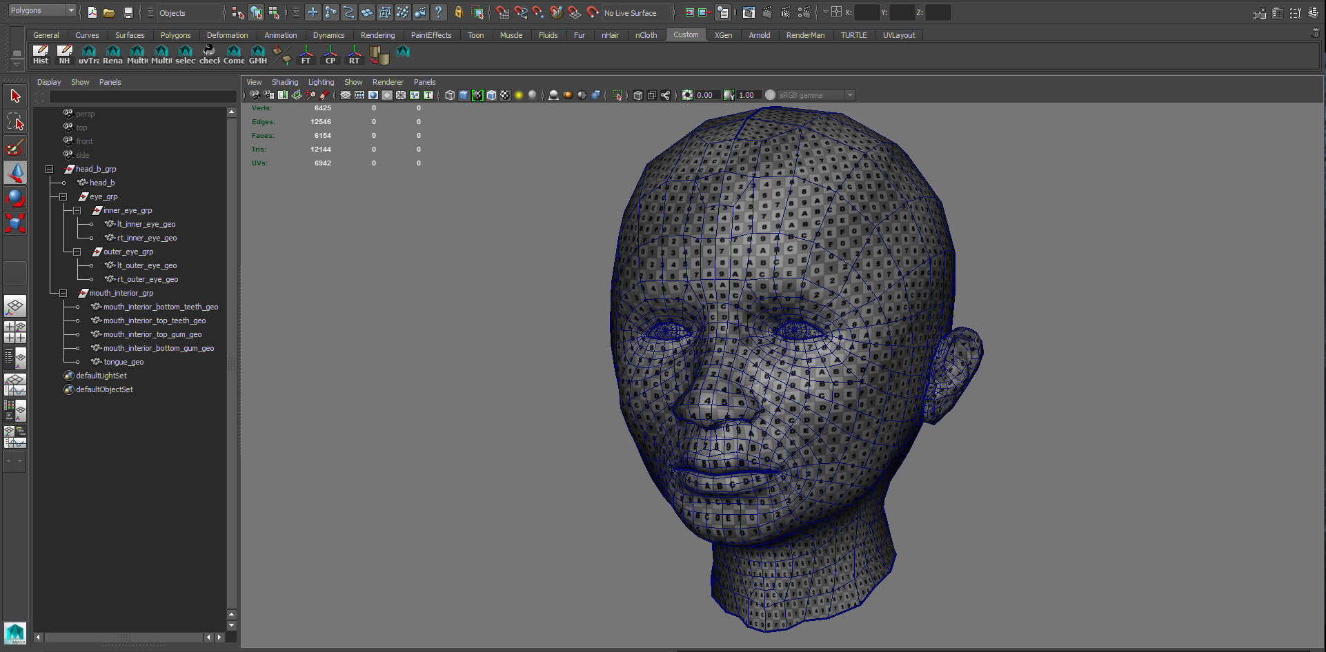Choose the Rotate tool sphere icon
This screenshot has height=652, width=1326.
click(x=15, y=198)
